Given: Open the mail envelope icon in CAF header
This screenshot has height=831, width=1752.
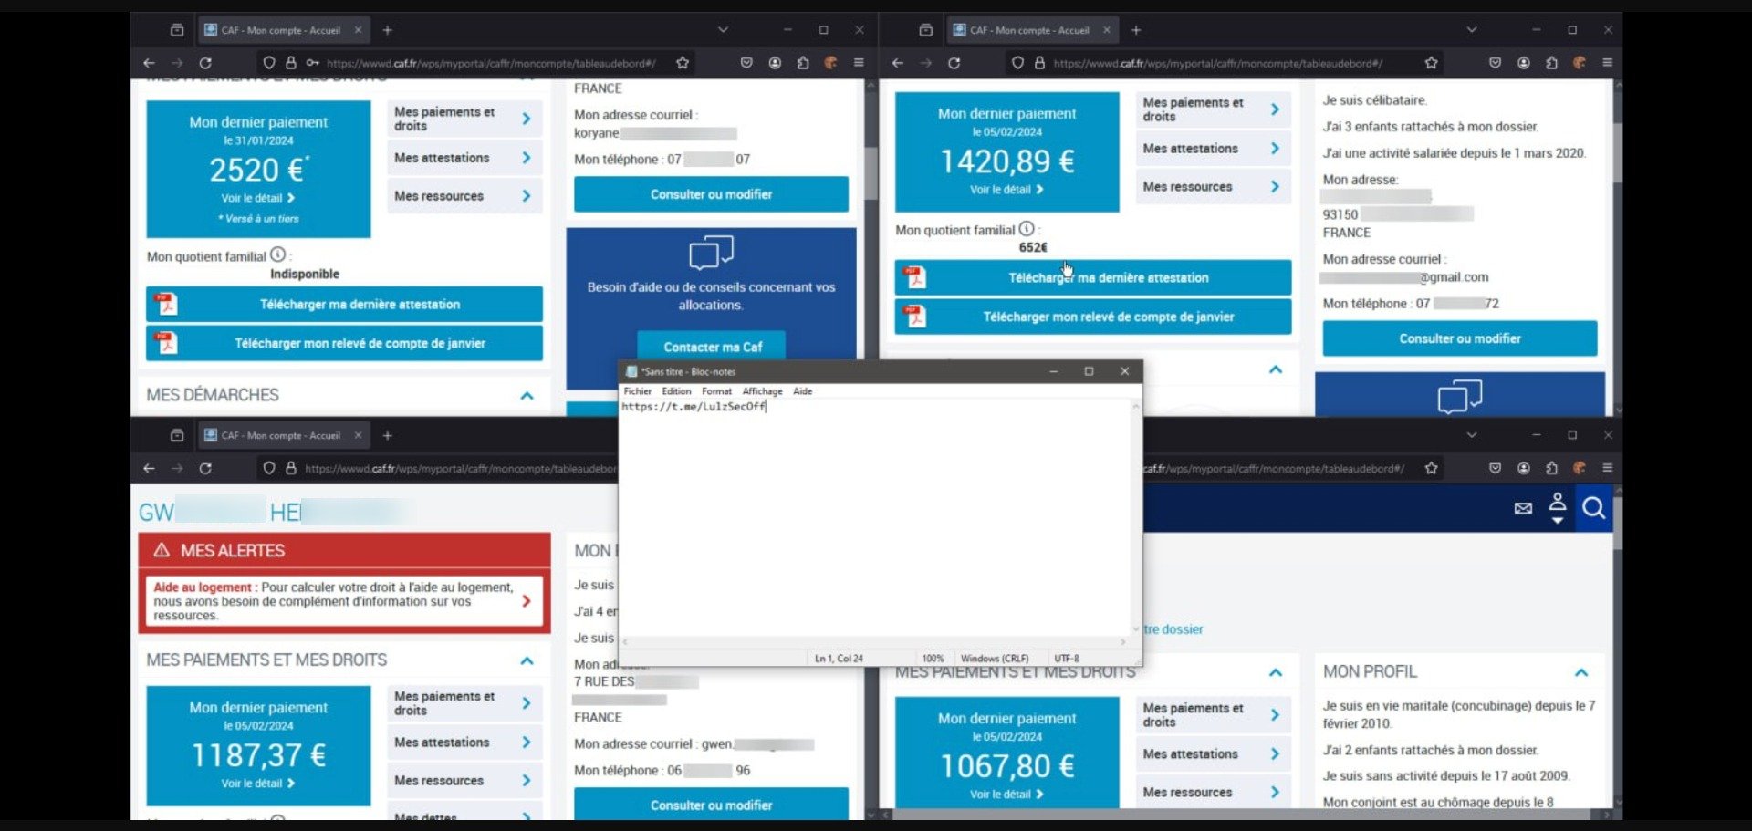Looking at the screenshot, I should pyautogui.click(x=1524, y=508).
